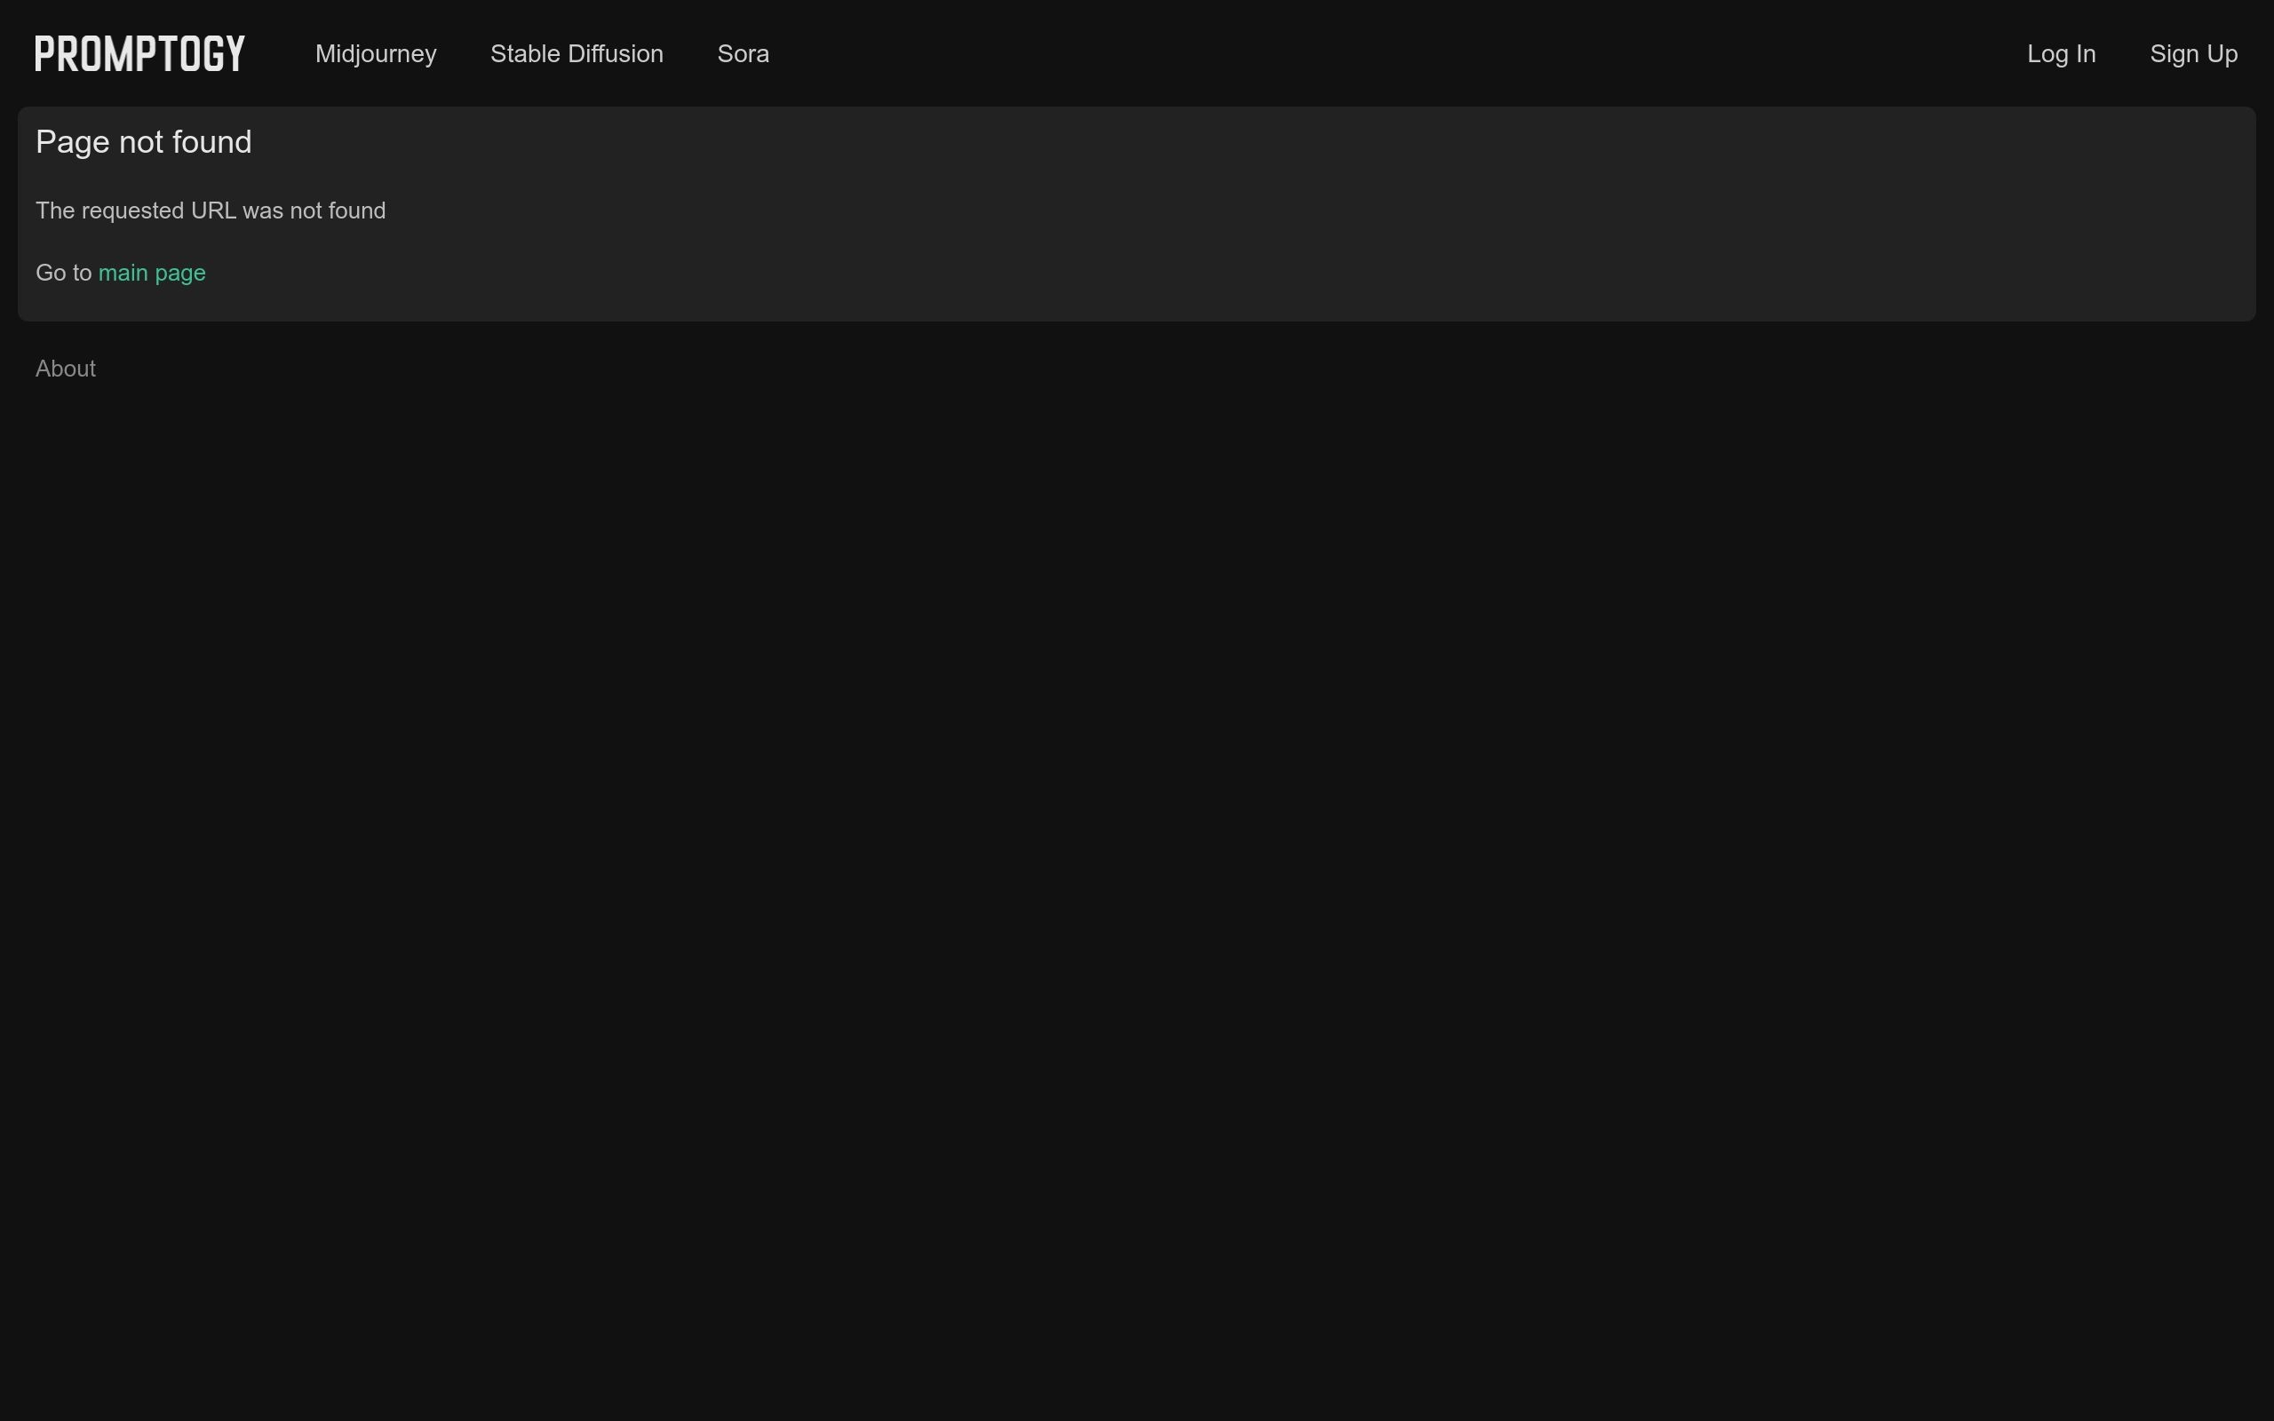The height and width of the screenshot is (1421, 2274).
Task: Click the 'Go to' text before main page
Action: (x=63, y=273)
